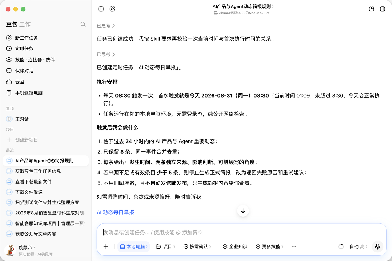392x261 pixels.
Task: Open the 项目 selector dropdown
Action: click(166, 247)
